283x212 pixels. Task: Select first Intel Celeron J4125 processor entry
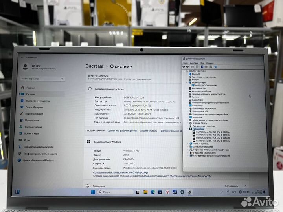point(212,132)
